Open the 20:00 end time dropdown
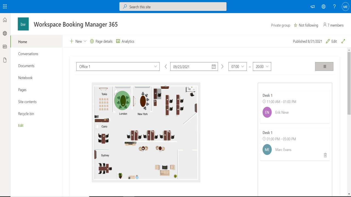This screenshot has width=351, height=197. 262,66
